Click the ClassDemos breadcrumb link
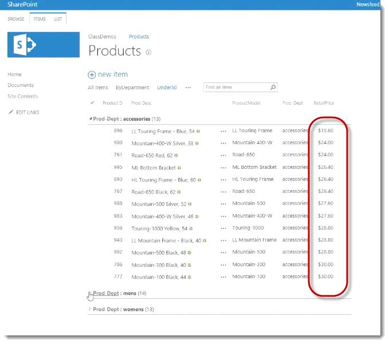 [102, 37]
